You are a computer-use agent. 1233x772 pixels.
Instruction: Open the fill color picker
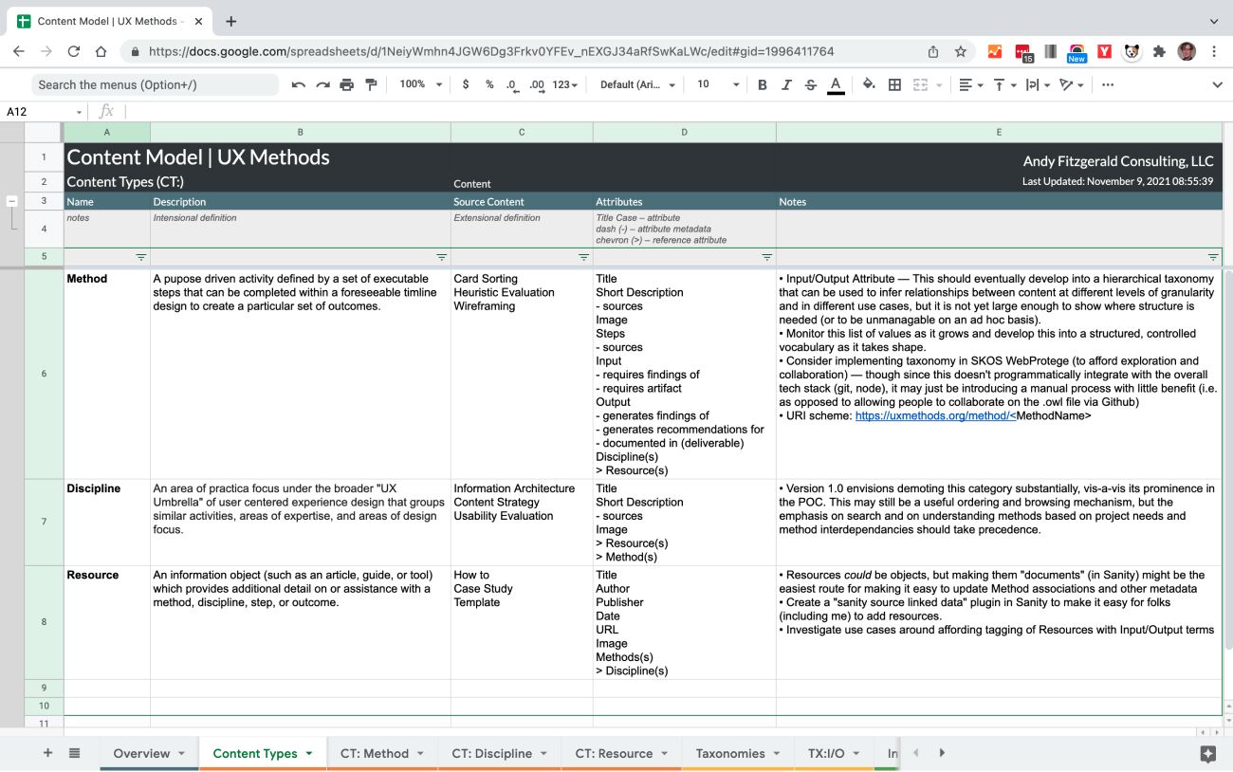click(x=869, y=84)
